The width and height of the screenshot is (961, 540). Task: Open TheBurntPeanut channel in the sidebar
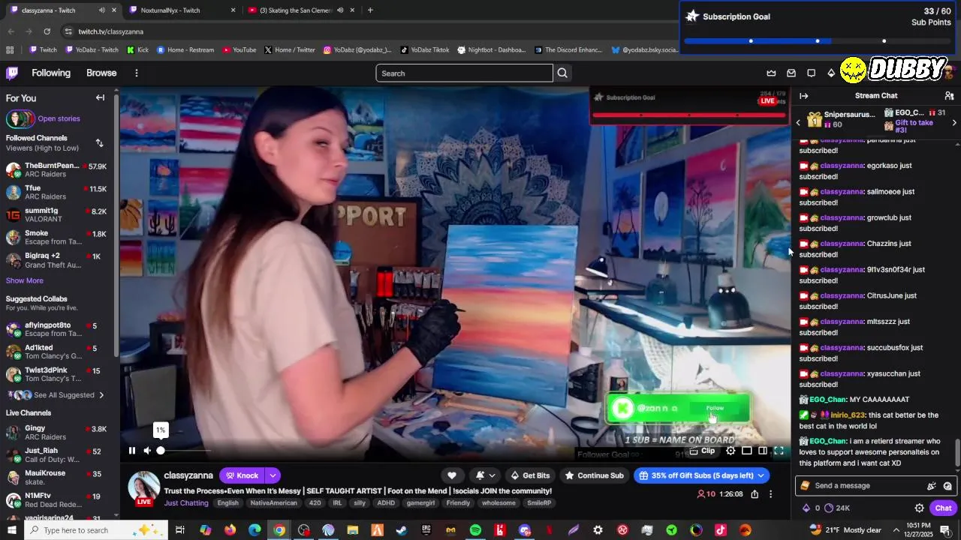56,169
